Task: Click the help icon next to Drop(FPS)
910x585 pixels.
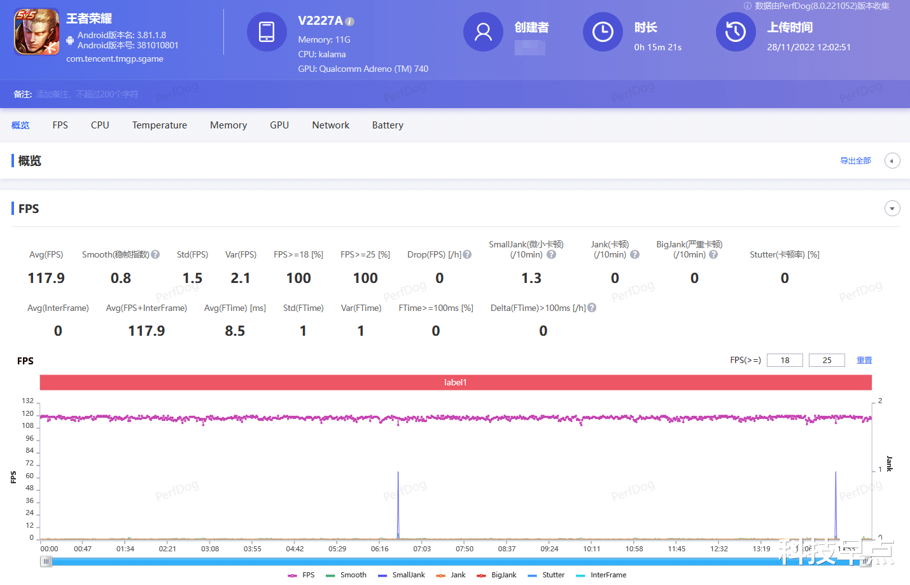Action: coord(467,254)
